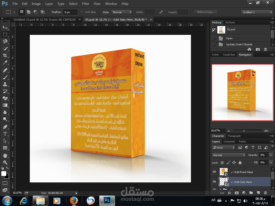Select the Eyedropper tool

(5, 62)
